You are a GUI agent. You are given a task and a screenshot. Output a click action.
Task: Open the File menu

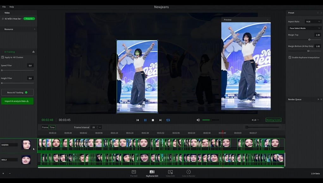point(4,7)
